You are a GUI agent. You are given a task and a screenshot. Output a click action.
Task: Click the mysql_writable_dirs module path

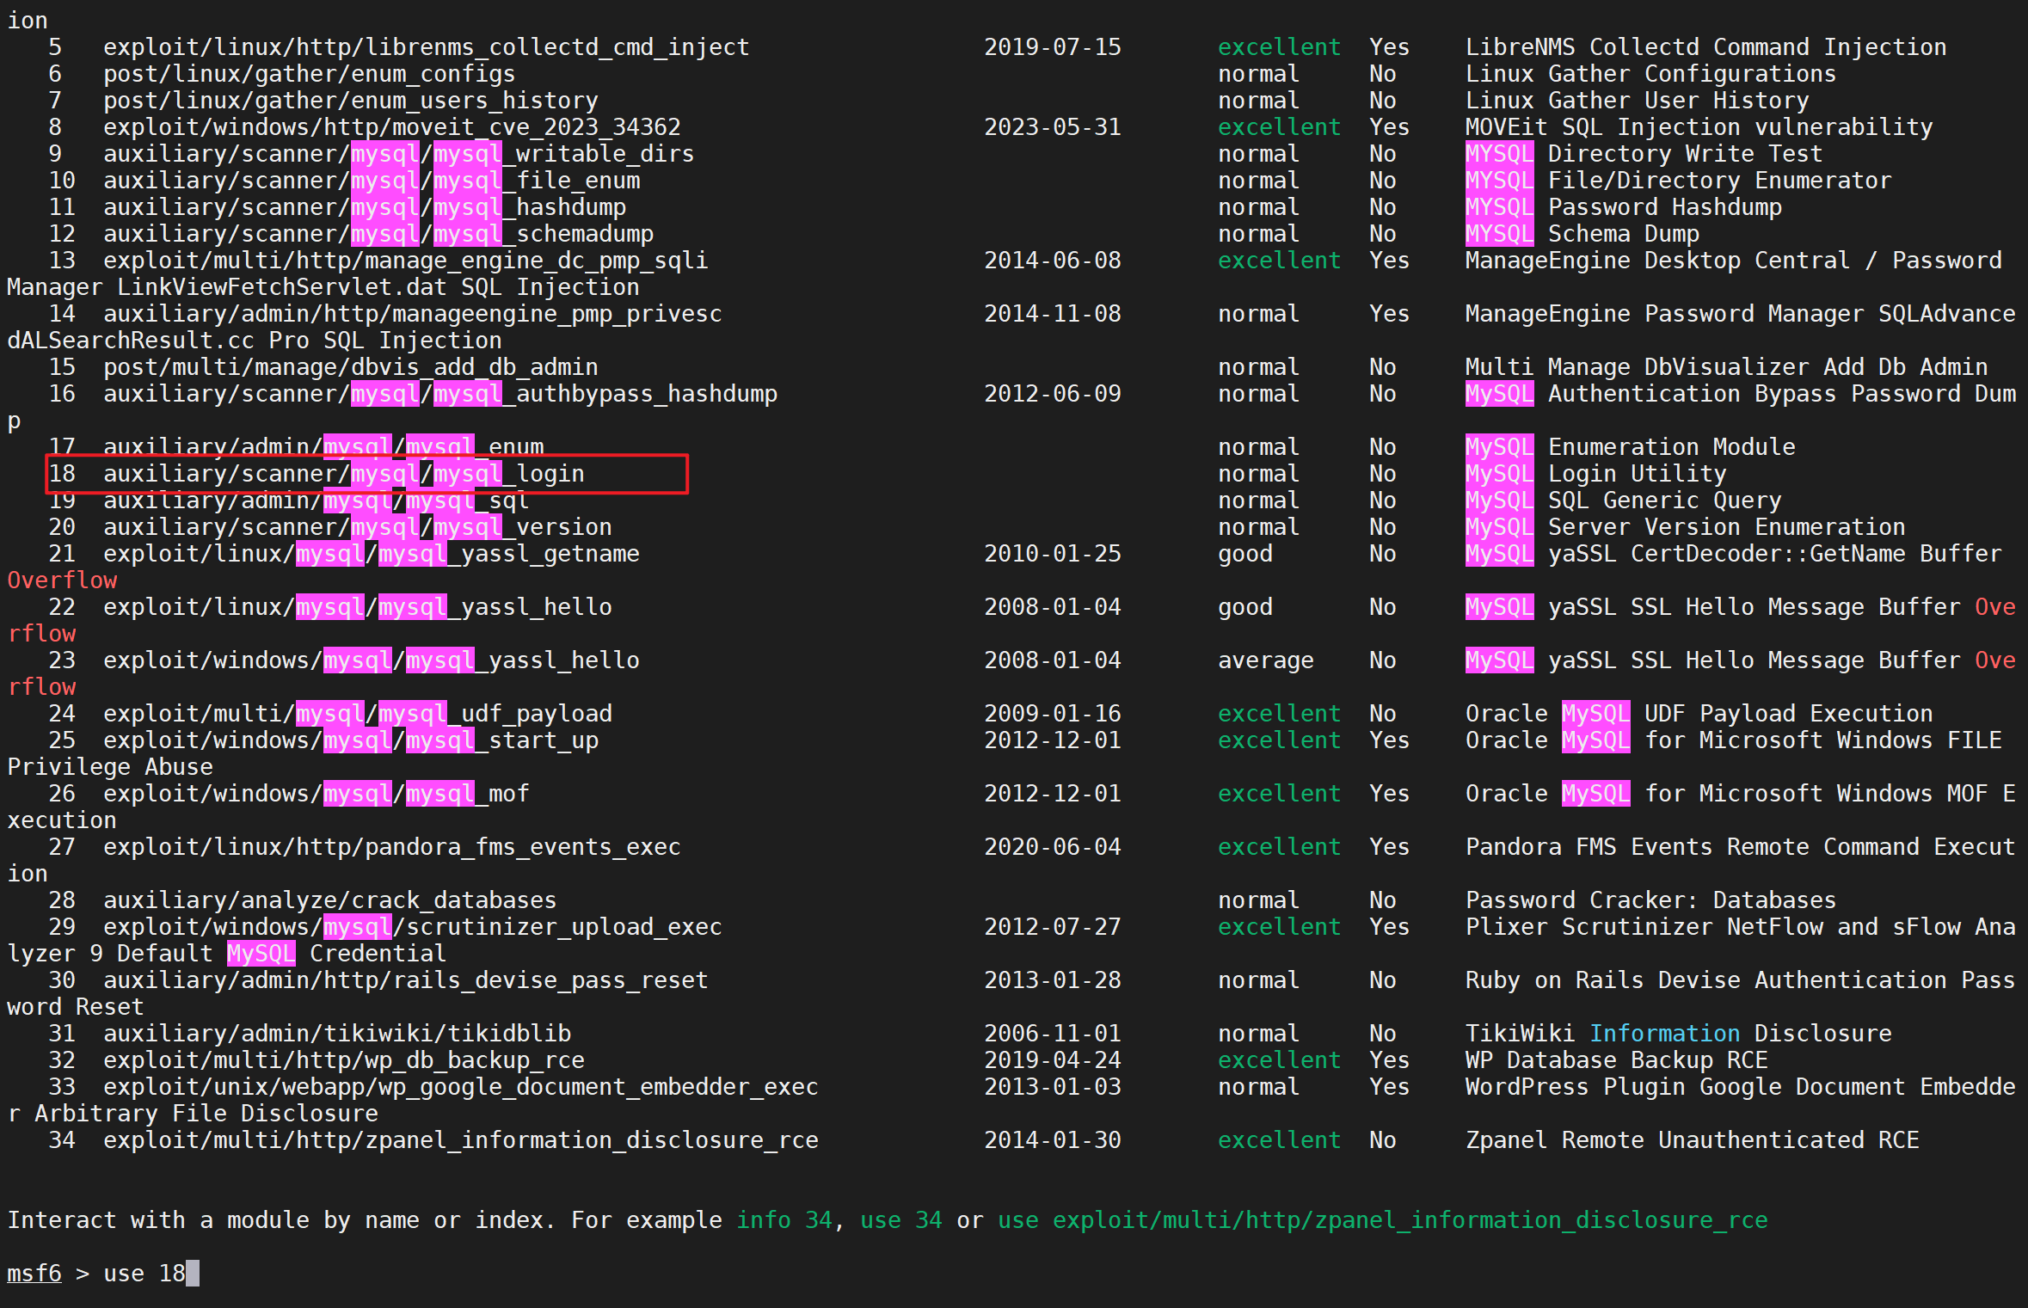(x=399, y=154)
